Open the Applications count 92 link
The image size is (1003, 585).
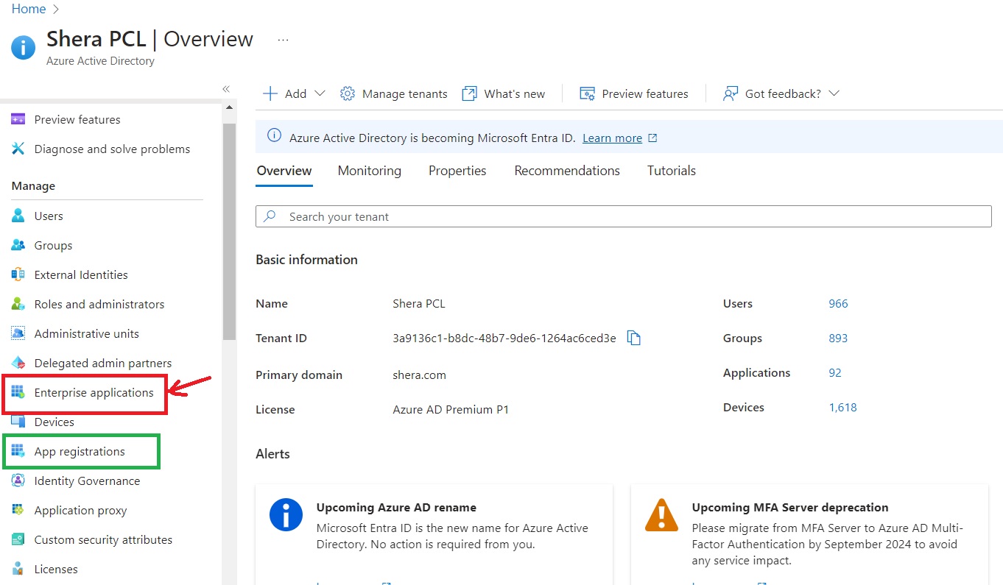click(x=835, y=372)
